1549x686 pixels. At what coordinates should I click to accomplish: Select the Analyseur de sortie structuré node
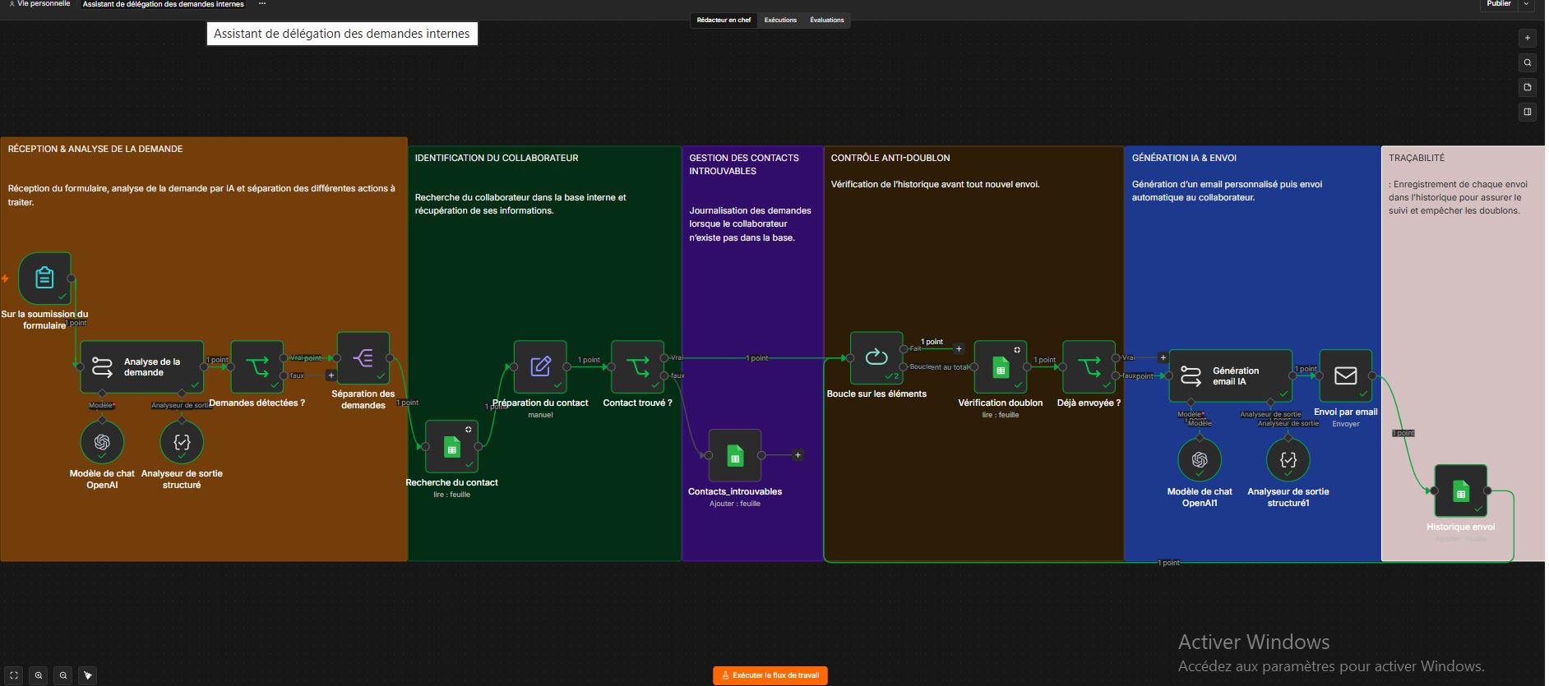point(182,442)
